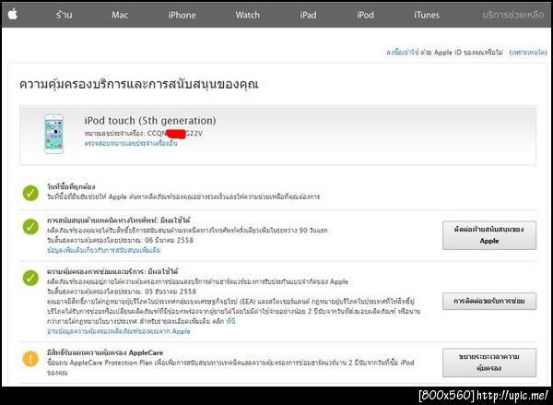Open the ร้าน store menu item

point(64,15)
